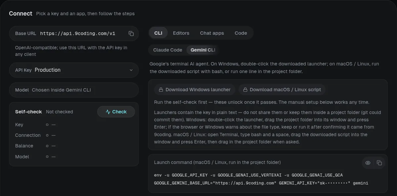Click 'Google's terminal AI agent' description
The width and height of the screenshot is (397, 196).
tap(264, 67)
